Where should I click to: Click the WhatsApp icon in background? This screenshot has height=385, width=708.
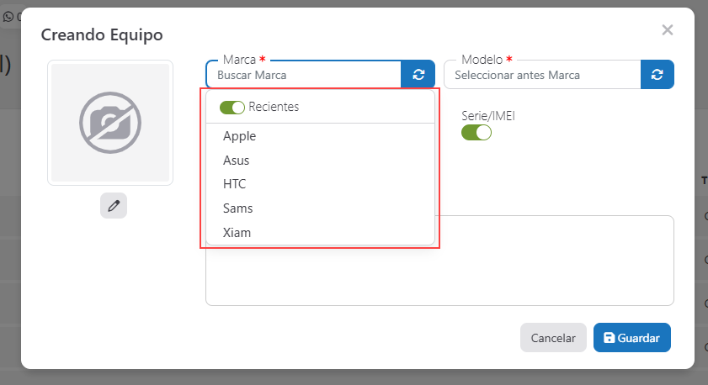click(8, 15)
